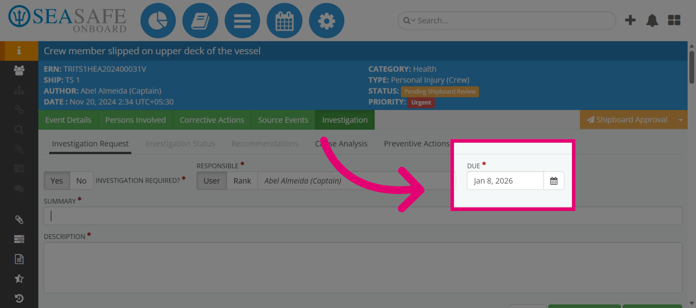Screen dimensions: 696x308
Task: Click the DUE date field Jan 8, 2026
Action: coord(505,181)
